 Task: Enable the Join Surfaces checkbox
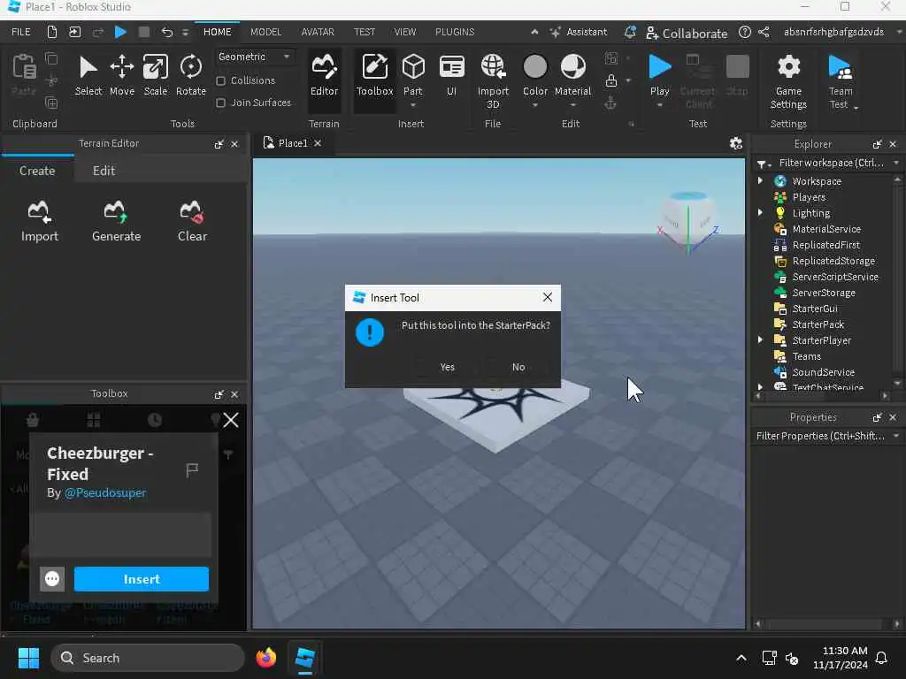220,103
